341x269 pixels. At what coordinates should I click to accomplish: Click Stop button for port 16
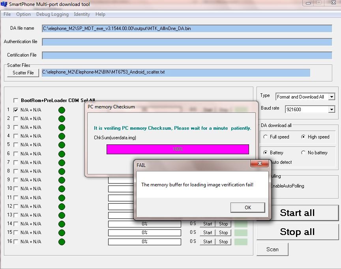(223, 242)
